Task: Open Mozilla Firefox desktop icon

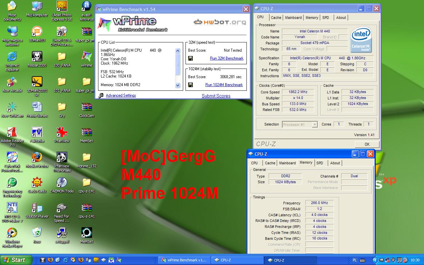Action: (37, 160)
